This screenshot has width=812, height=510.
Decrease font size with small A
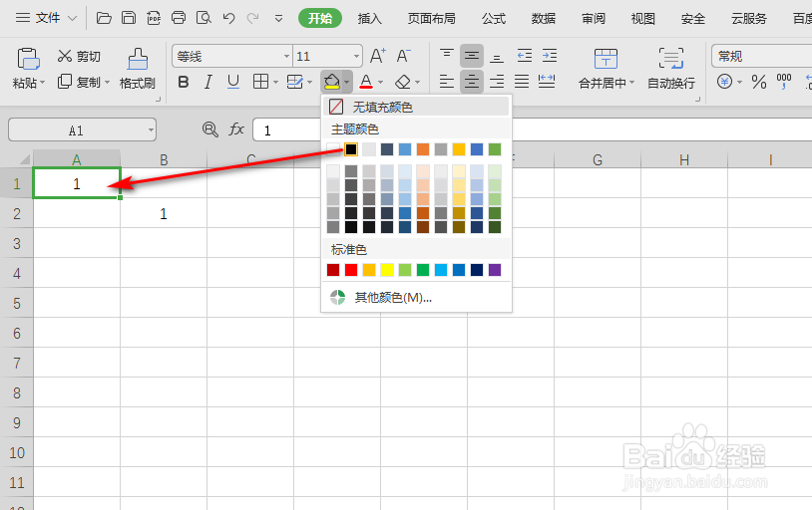[x=403, y=56]
